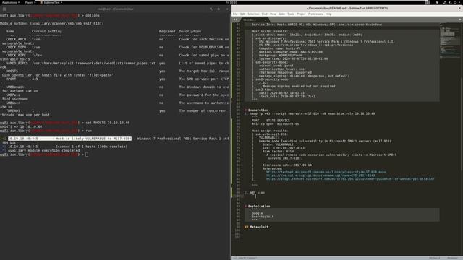Click the workspace indicator icon in the top bar
This screenshot has height=260, width=463.
pyautogui.click(x=428, y=2)
